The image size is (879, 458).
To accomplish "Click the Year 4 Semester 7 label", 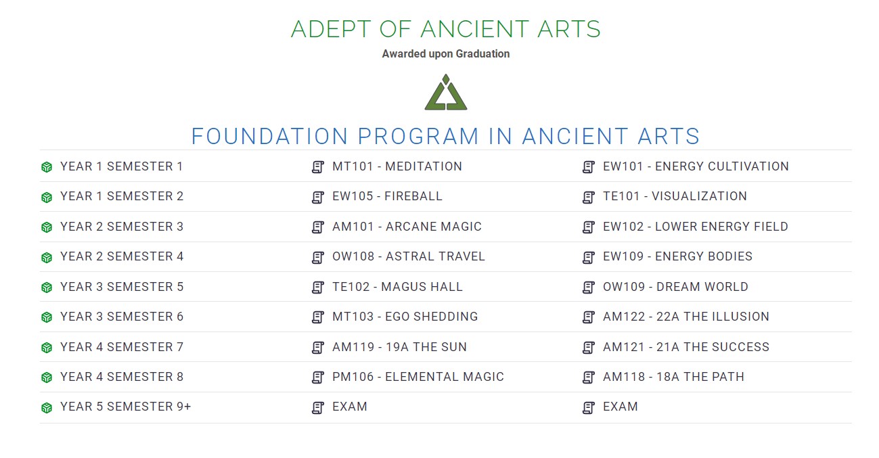I will coord(122,347).
